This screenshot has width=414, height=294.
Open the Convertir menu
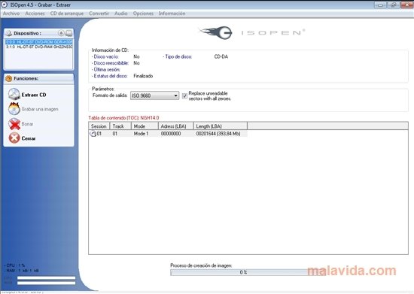point(99,14)
